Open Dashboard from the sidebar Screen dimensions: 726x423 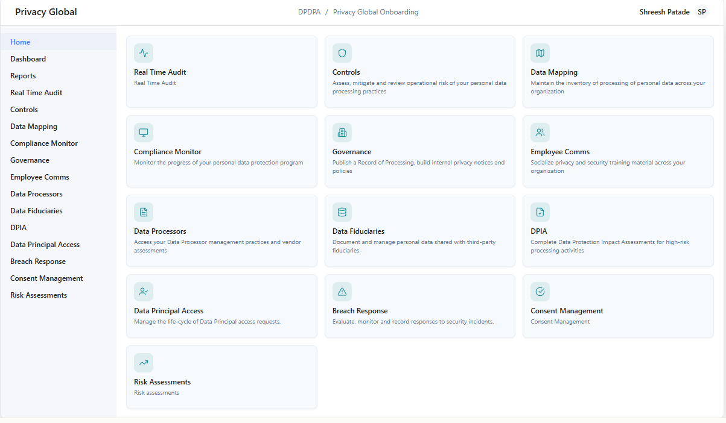point(27,58)
